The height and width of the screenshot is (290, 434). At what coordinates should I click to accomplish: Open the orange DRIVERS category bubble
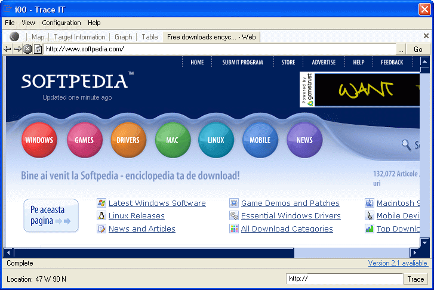click(x=128, y=140)
